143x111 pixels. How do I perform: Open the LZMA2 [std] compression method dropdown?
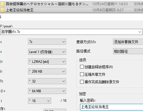pyautogui.click(x=47, y=61)
